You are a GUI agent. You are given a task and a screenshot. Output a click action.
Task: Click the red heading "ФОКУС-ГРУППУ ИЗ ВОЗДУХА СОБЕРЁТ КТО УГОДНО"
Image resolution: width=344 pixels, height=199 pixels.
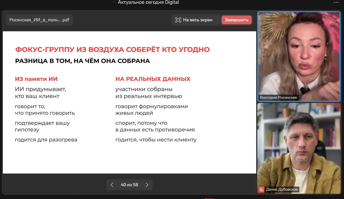tap(112, 50)
